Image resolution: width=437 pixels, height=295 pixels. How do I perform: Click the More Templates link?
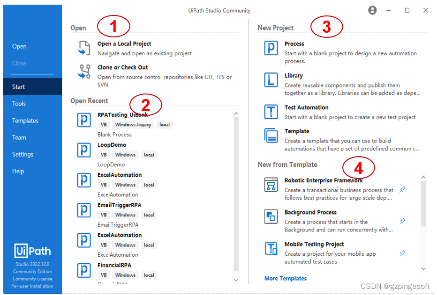(x=286, y=278)
